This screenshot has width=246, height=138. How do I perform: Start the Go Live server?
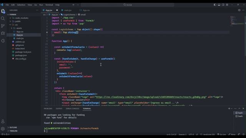coord(221,134)
